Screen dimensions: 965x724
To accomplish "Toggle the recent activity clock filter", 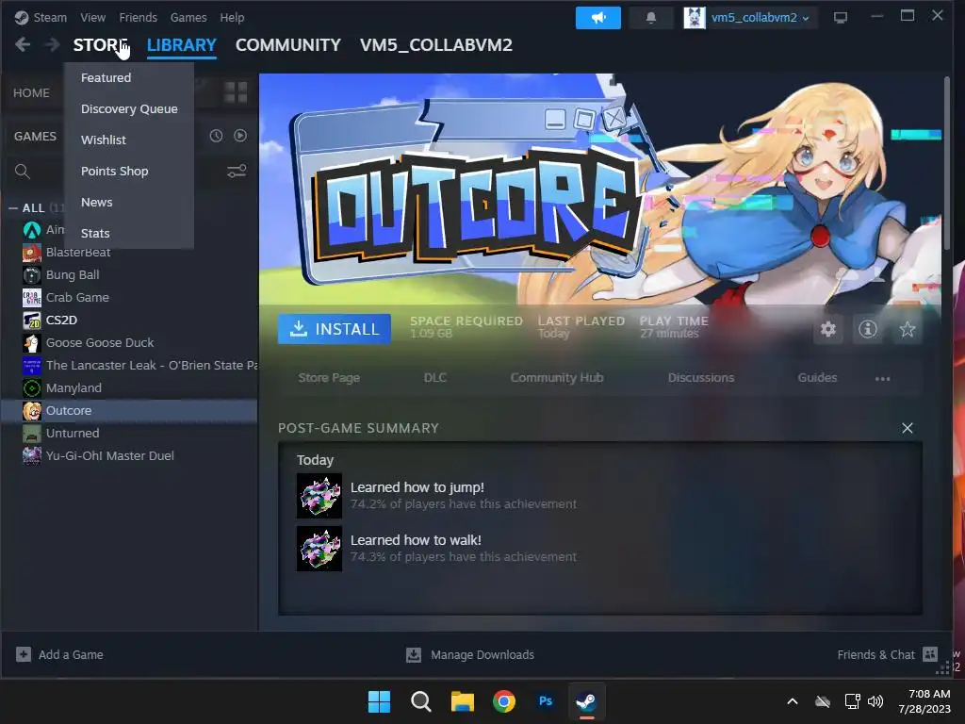I will tap(216, 136).
